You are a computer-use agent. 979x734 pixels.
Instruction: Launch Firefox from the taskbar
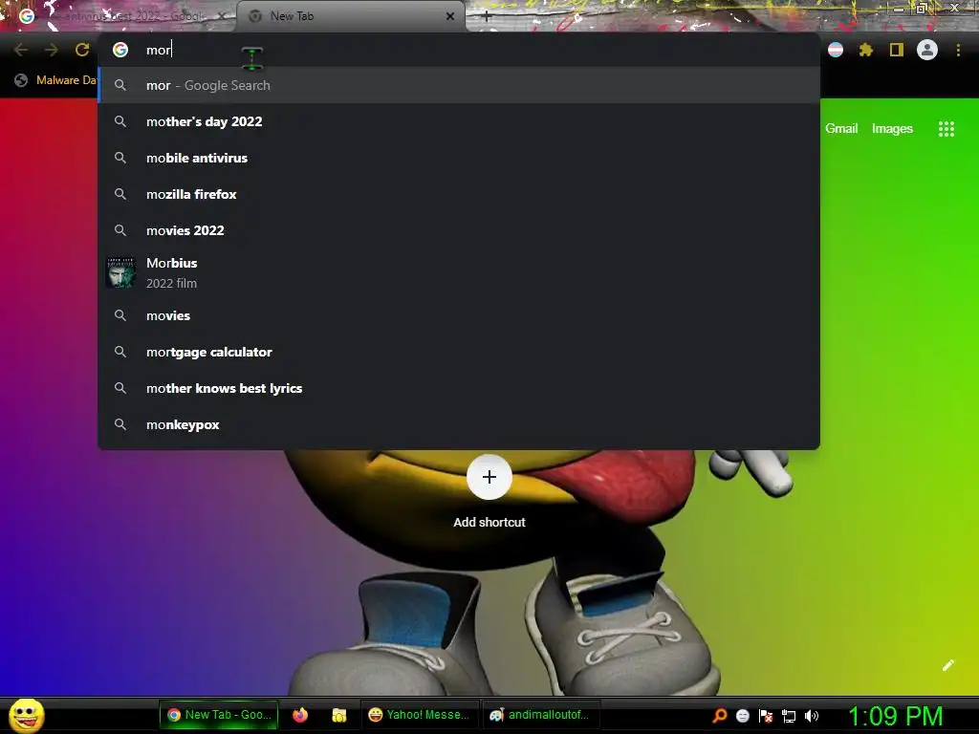coord(300,715)
